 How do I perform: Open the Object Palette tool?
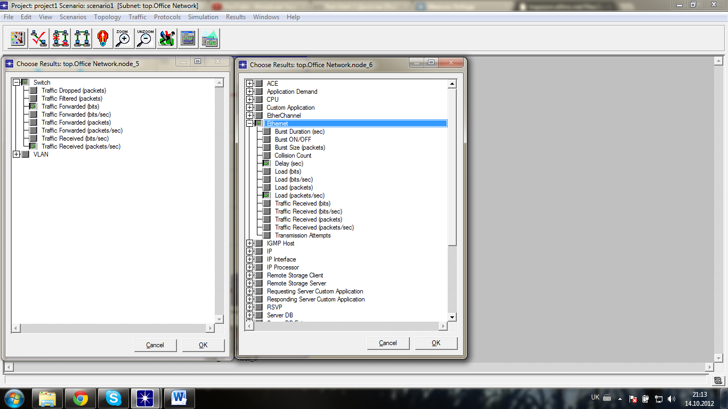18,38
